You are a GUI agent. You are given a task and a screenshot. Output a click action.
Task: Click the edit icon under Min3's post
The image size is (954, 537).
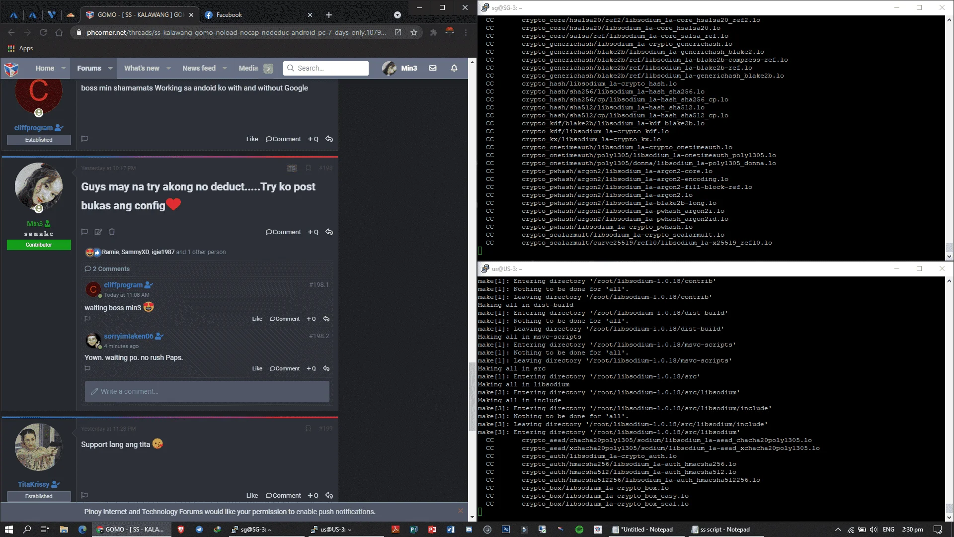pos(98,232)
